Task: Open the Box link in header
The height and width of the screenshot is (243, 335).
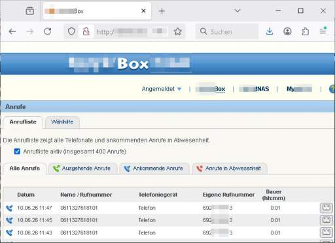Action: [x=211, y=89]
